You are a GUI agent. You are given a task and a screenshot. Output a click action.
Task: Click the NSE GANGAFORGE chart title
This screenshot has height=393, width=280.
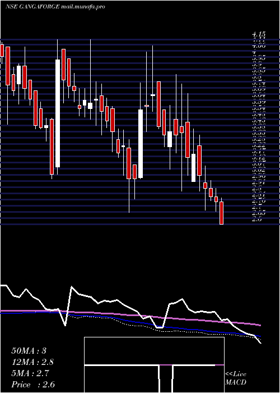point(32,7)
